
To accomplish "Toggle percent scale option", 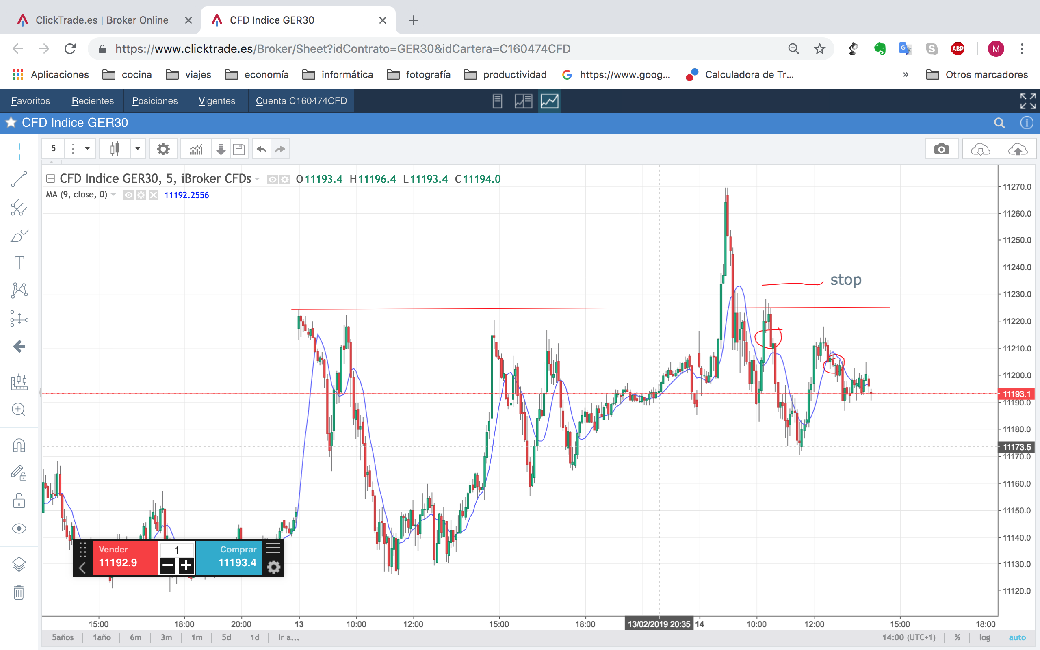I will [958, 637].
